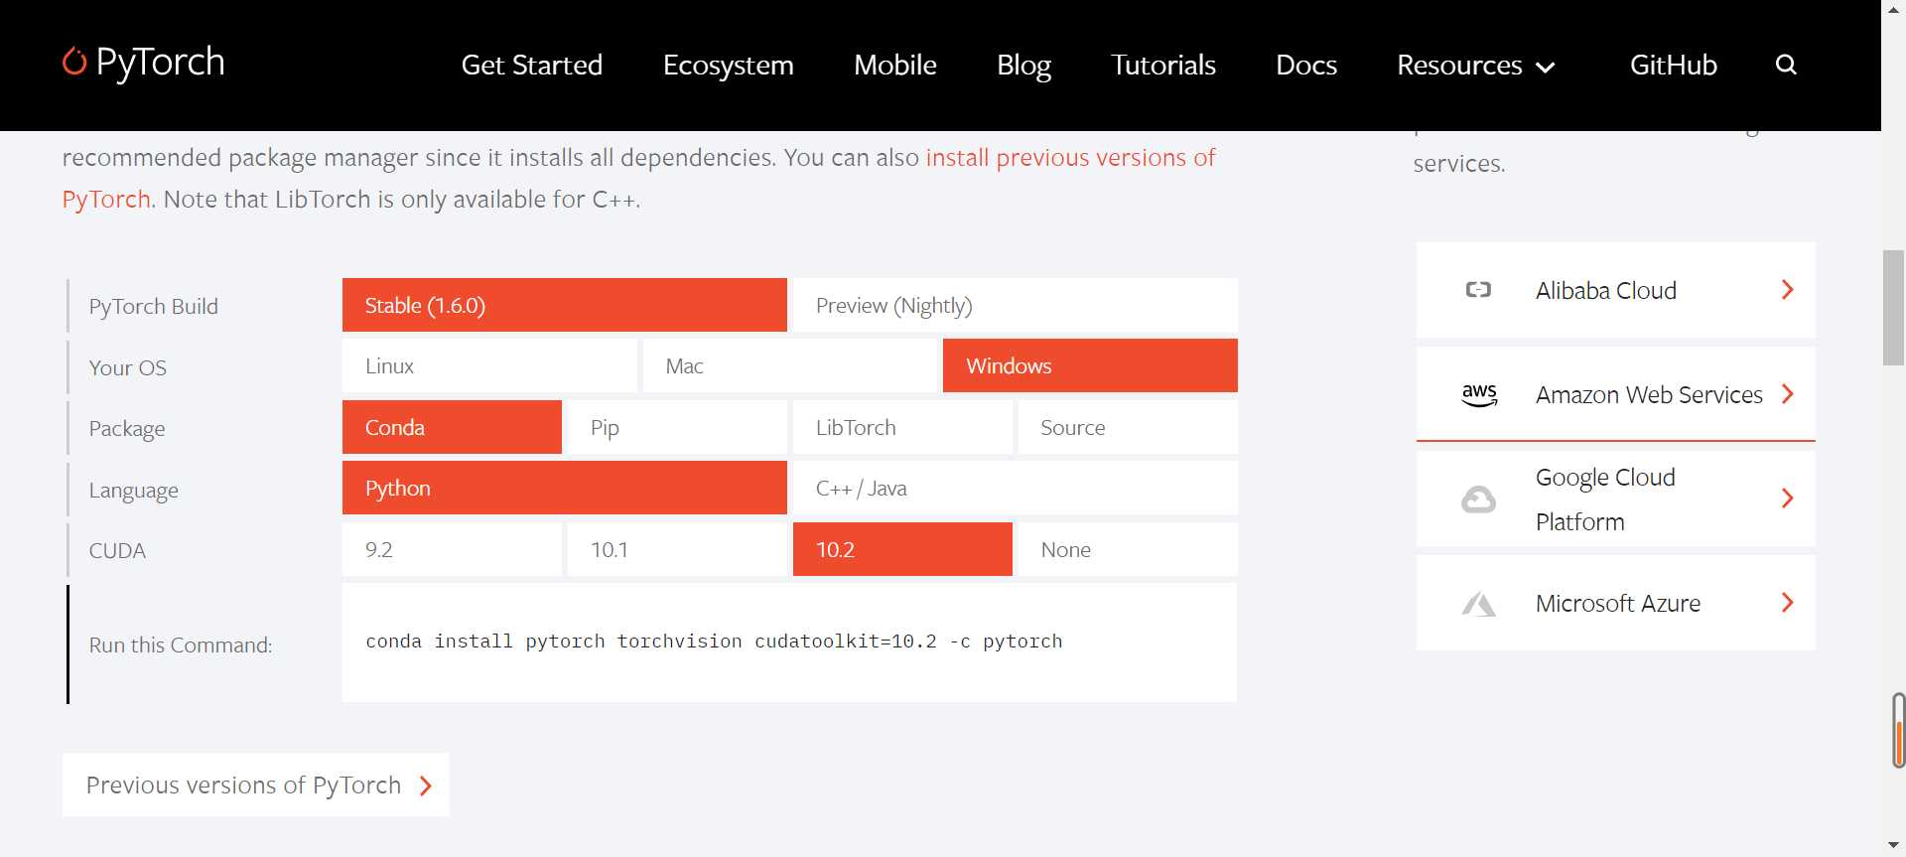Select CUDA version 10.1
The image size is (1906, 857).
(x=677, y=549)
